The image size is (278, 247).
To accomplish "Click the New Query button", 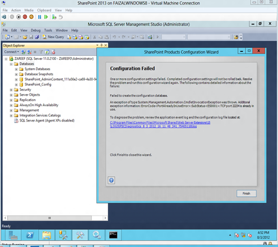I will [x=53, y=37].
